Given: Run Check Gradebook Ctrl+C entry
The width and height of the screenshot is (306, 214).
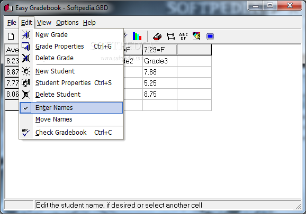Looking at the screenshot, I should [71, 133].
